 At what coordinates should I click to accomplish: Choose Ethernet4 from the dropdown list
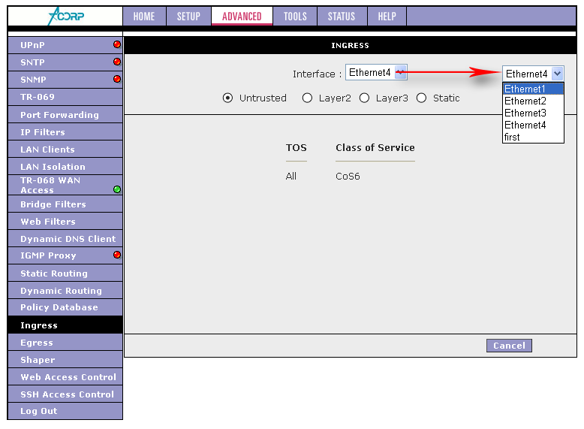533,125
